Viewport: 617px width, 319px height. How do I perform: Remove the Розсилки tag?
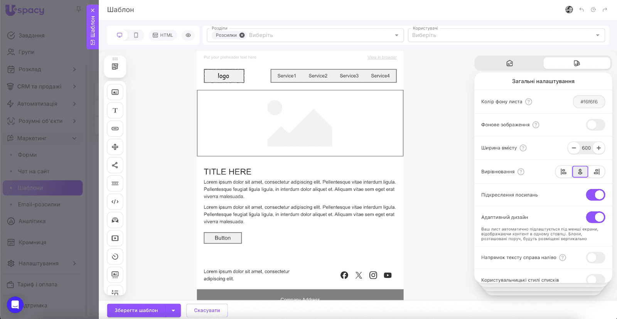pyautogui.click(x=242, y=35)
